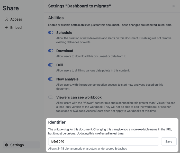Close the Settings dialog with the X
180x153 pixels.
coord(174,6)
